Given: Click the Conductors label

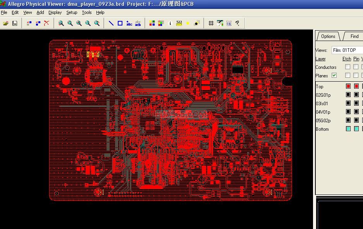Looking at the screenshot, I should [x=326, y=67].
